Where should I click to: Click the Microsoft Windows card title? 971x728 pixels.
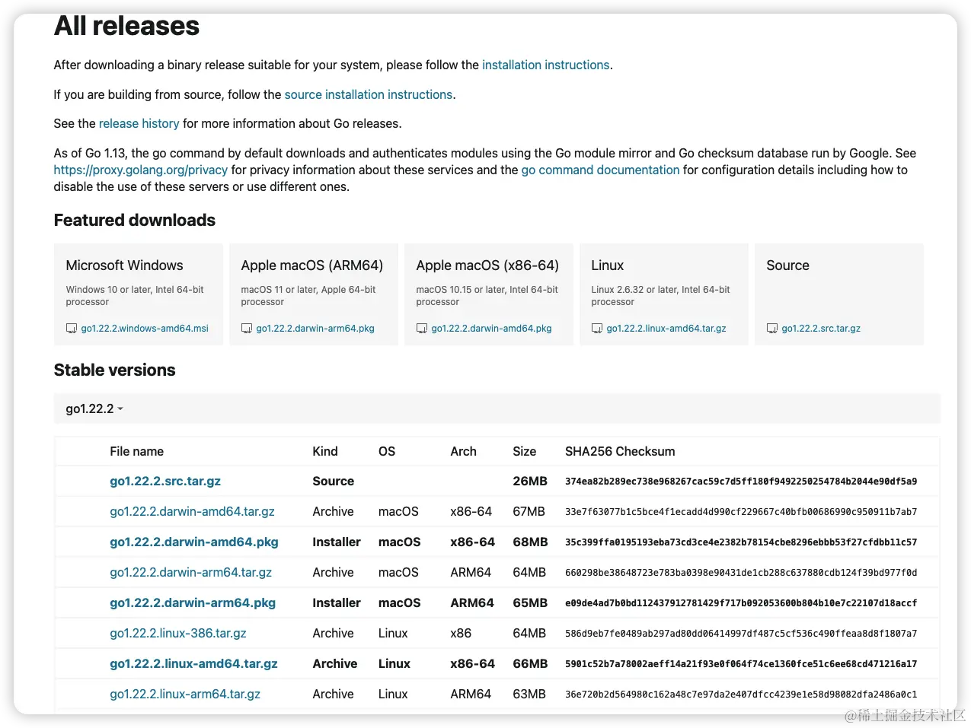coord(124,265)
